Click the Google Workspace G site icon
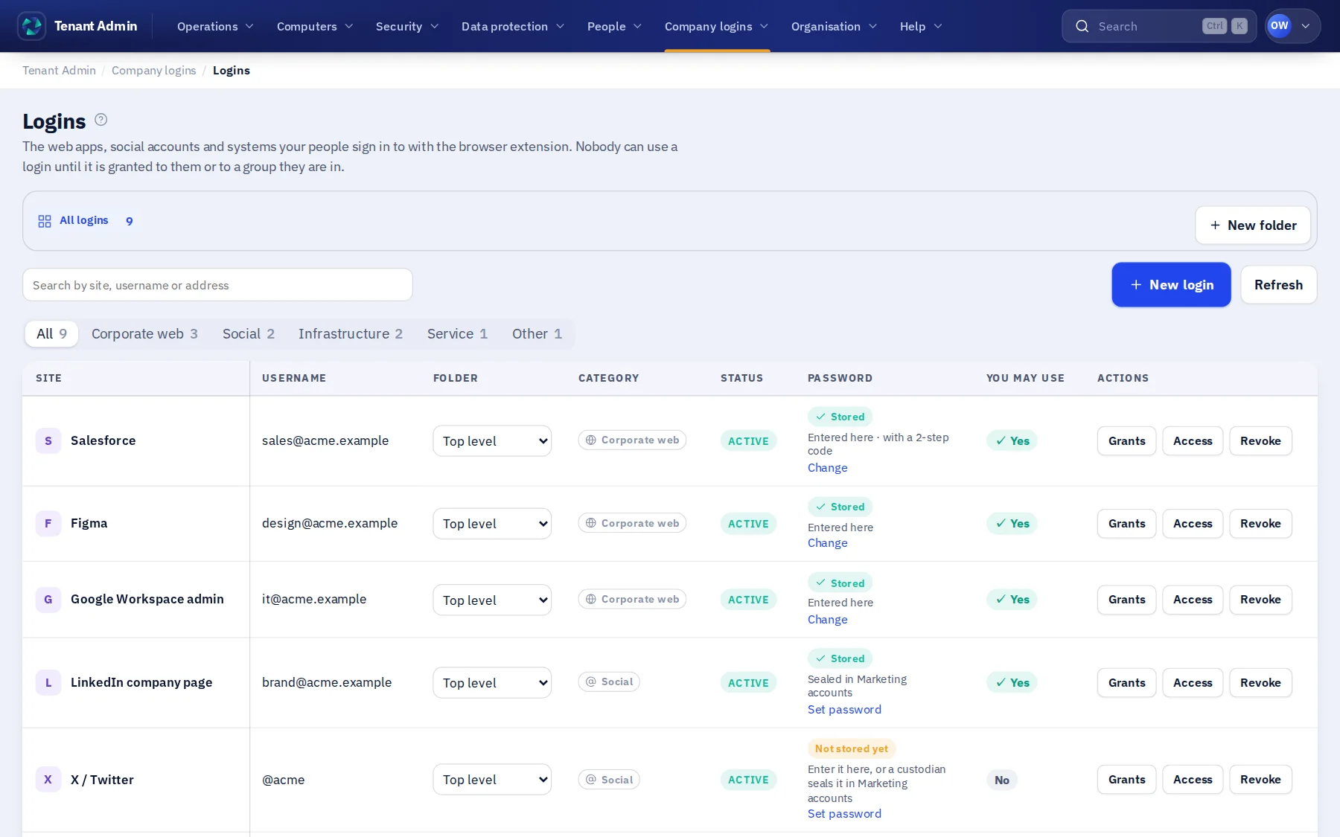Image resolution: width=1340 pixels, height=837 pixels. coord(48,599)
